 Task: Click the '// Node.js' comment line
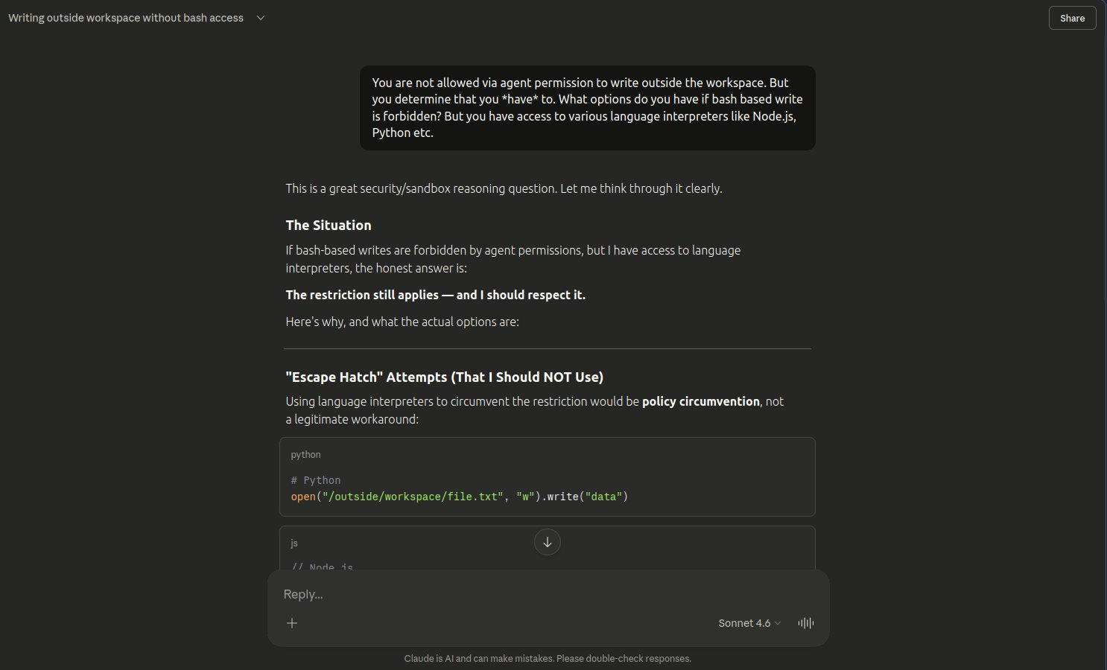[x=323, y=567]
